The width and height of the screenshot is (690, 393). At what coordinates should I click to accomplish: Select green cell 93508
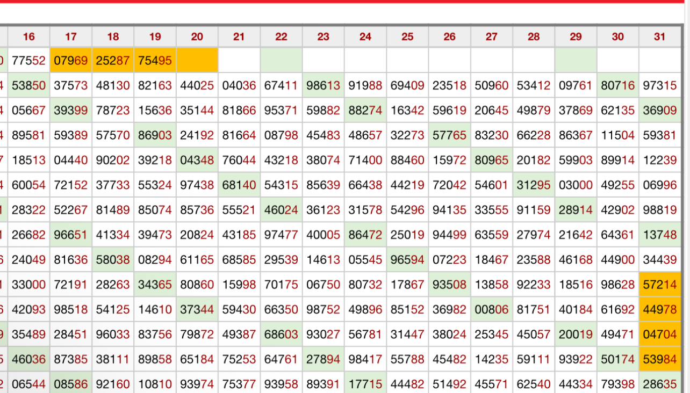tap(449, 285)
